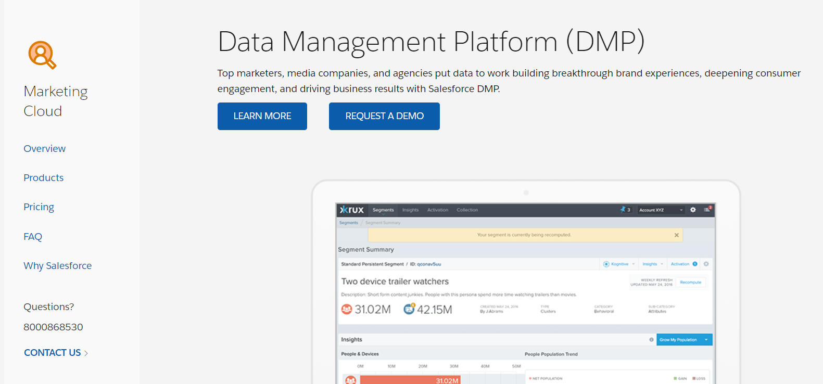The image size is (823, 384).
Task: Dismiss the segment recomputed banner with X
Action: click(x=676, y=235)
